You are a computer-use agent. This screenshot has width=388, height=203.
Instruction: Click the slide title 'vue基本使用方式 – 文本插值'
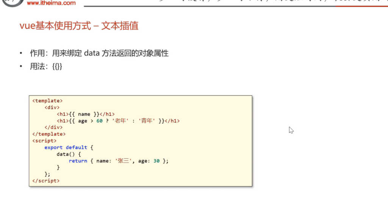(x=79, y=26)
